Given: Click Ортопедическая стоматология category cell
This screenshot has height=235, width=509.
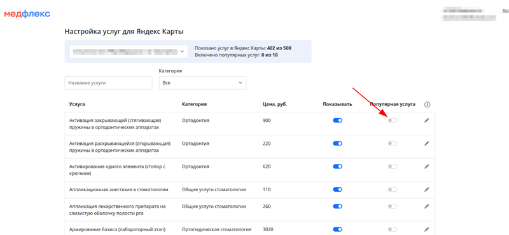Looking at the screenshot, I should click(x=216, y=229).
